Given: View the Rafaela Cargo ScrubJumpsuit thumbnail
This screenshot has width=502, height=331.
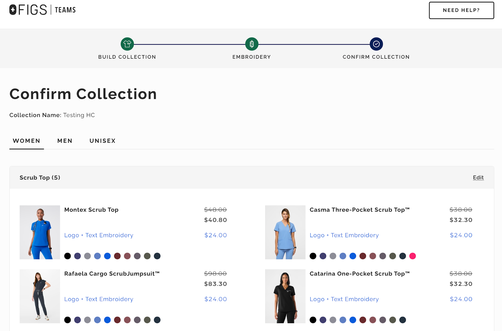Looking at the screenshot, I should pyautogui.click(x=40, y=296).
